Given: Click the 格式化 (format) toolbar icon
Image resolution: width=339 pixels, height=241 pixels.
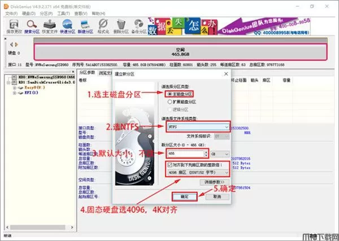Looking at the screenshot, I should tap(103, 27).
